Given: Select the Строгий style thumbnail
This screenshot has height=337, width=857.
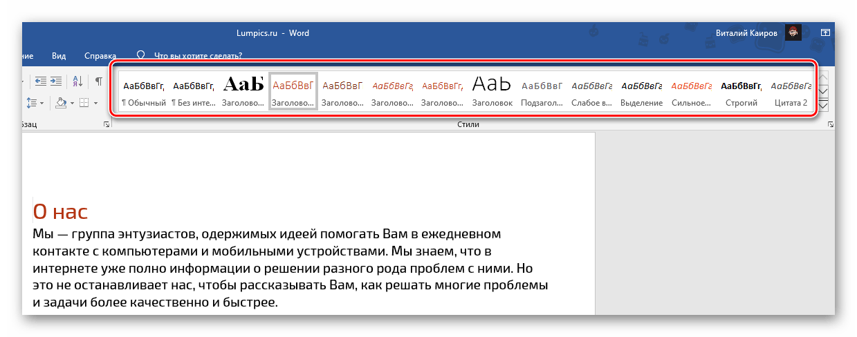Looking at the screenshot, I should [741, 92].
